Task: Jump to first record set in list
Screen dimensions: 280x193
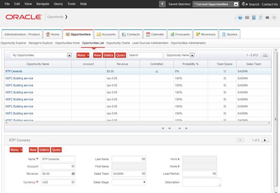Action: [x=163, y=128]
